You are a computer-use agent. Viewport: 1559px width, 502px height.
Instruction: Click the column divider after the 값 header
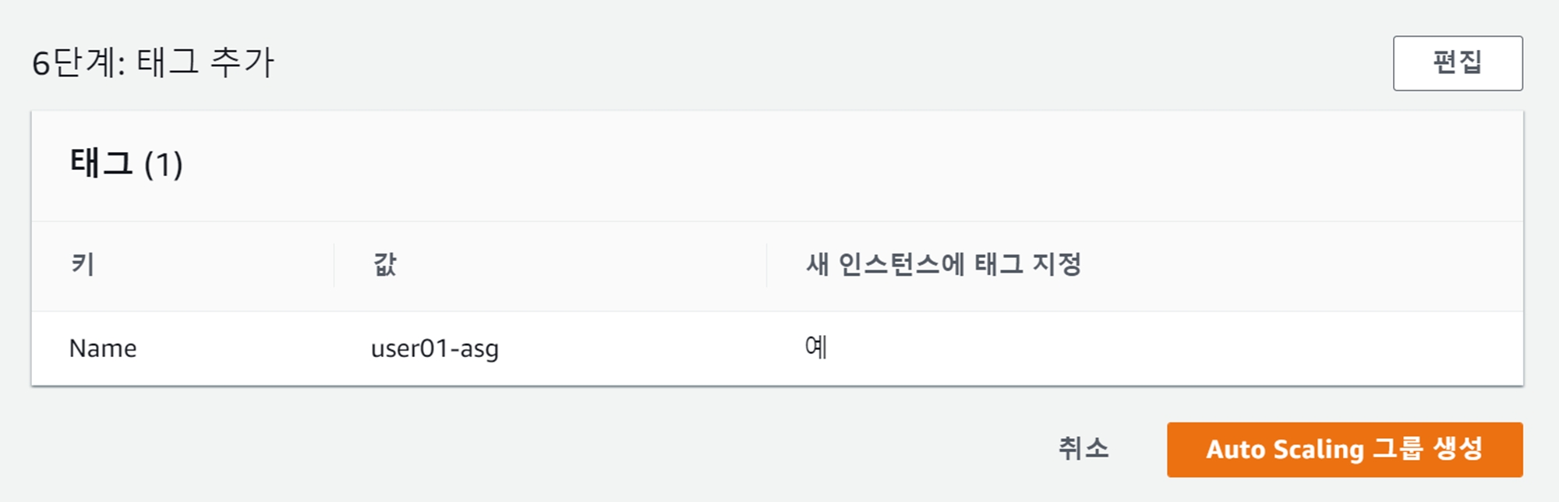click(767, 265)
